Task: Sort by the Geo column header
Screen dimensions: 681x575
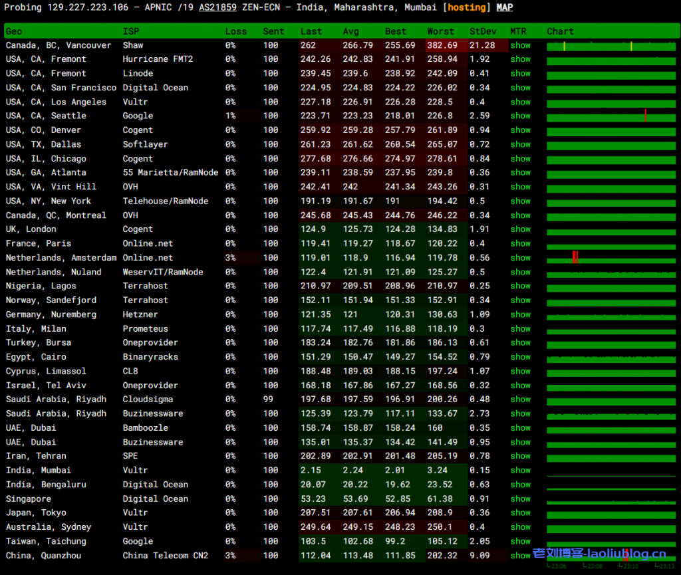Action: point(14,31)
